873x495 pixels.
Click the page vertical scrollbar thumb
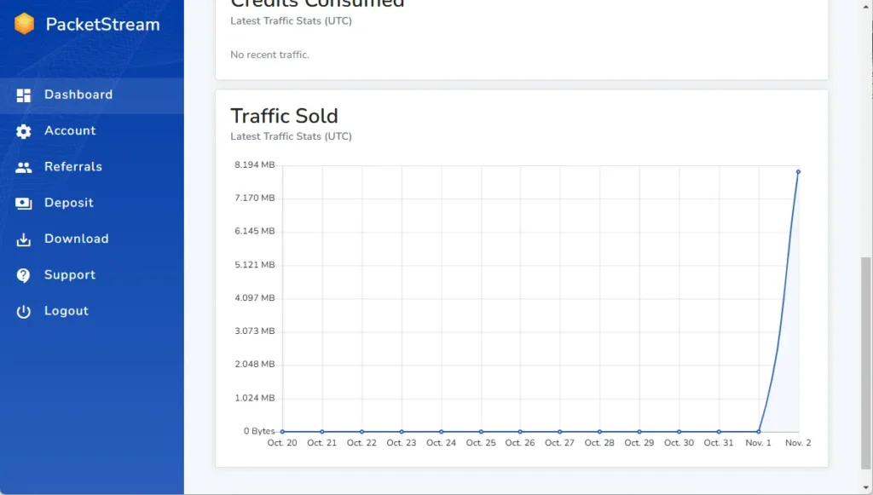pyautogui.click(x=865, y=363)
